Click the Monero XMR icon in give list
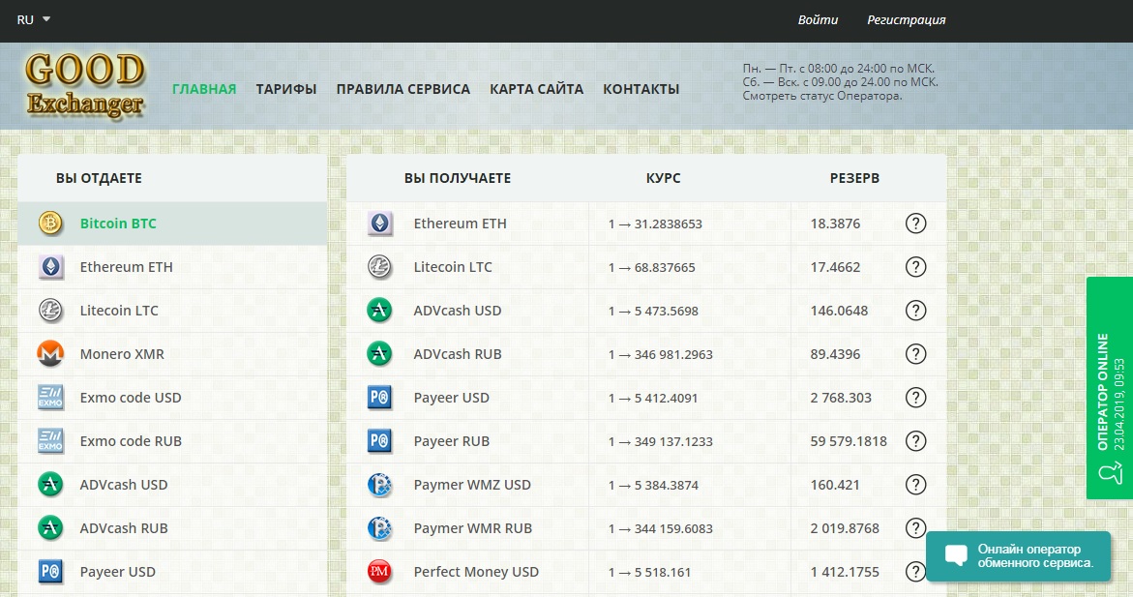This screenshot has width=1133, height=597. [50, 354]
